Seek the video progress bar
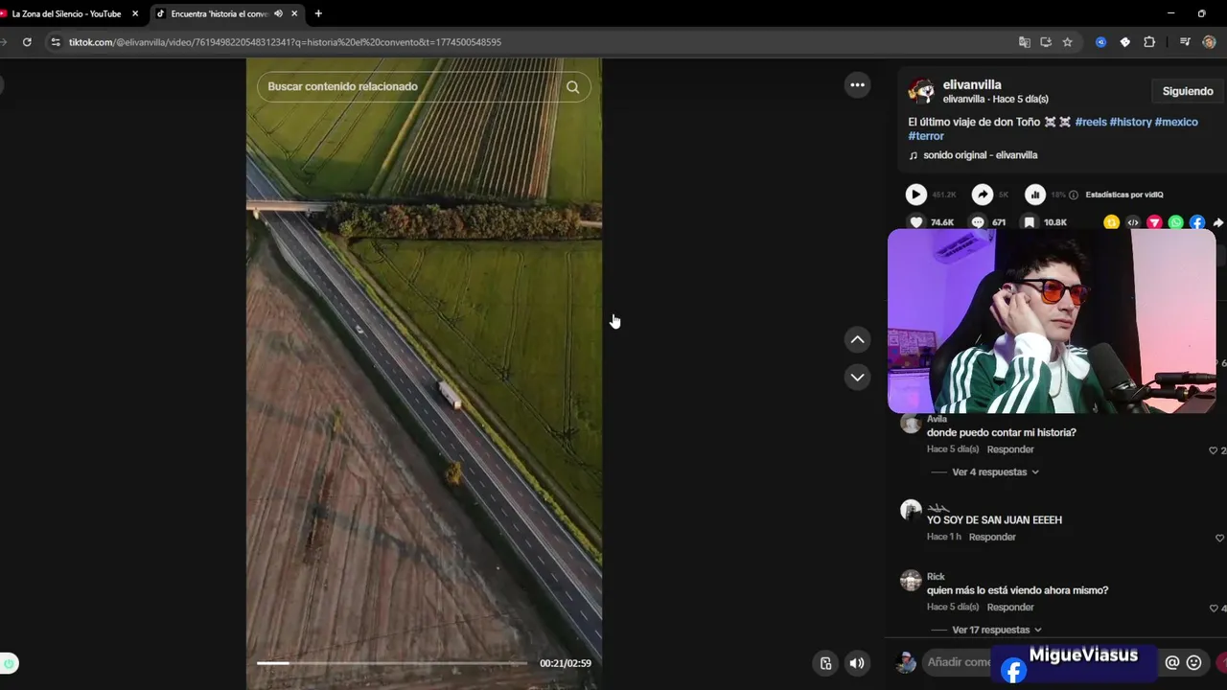The height and width of the screenshot is (690, 1227). pyautogui.click(x=392, y=663)
